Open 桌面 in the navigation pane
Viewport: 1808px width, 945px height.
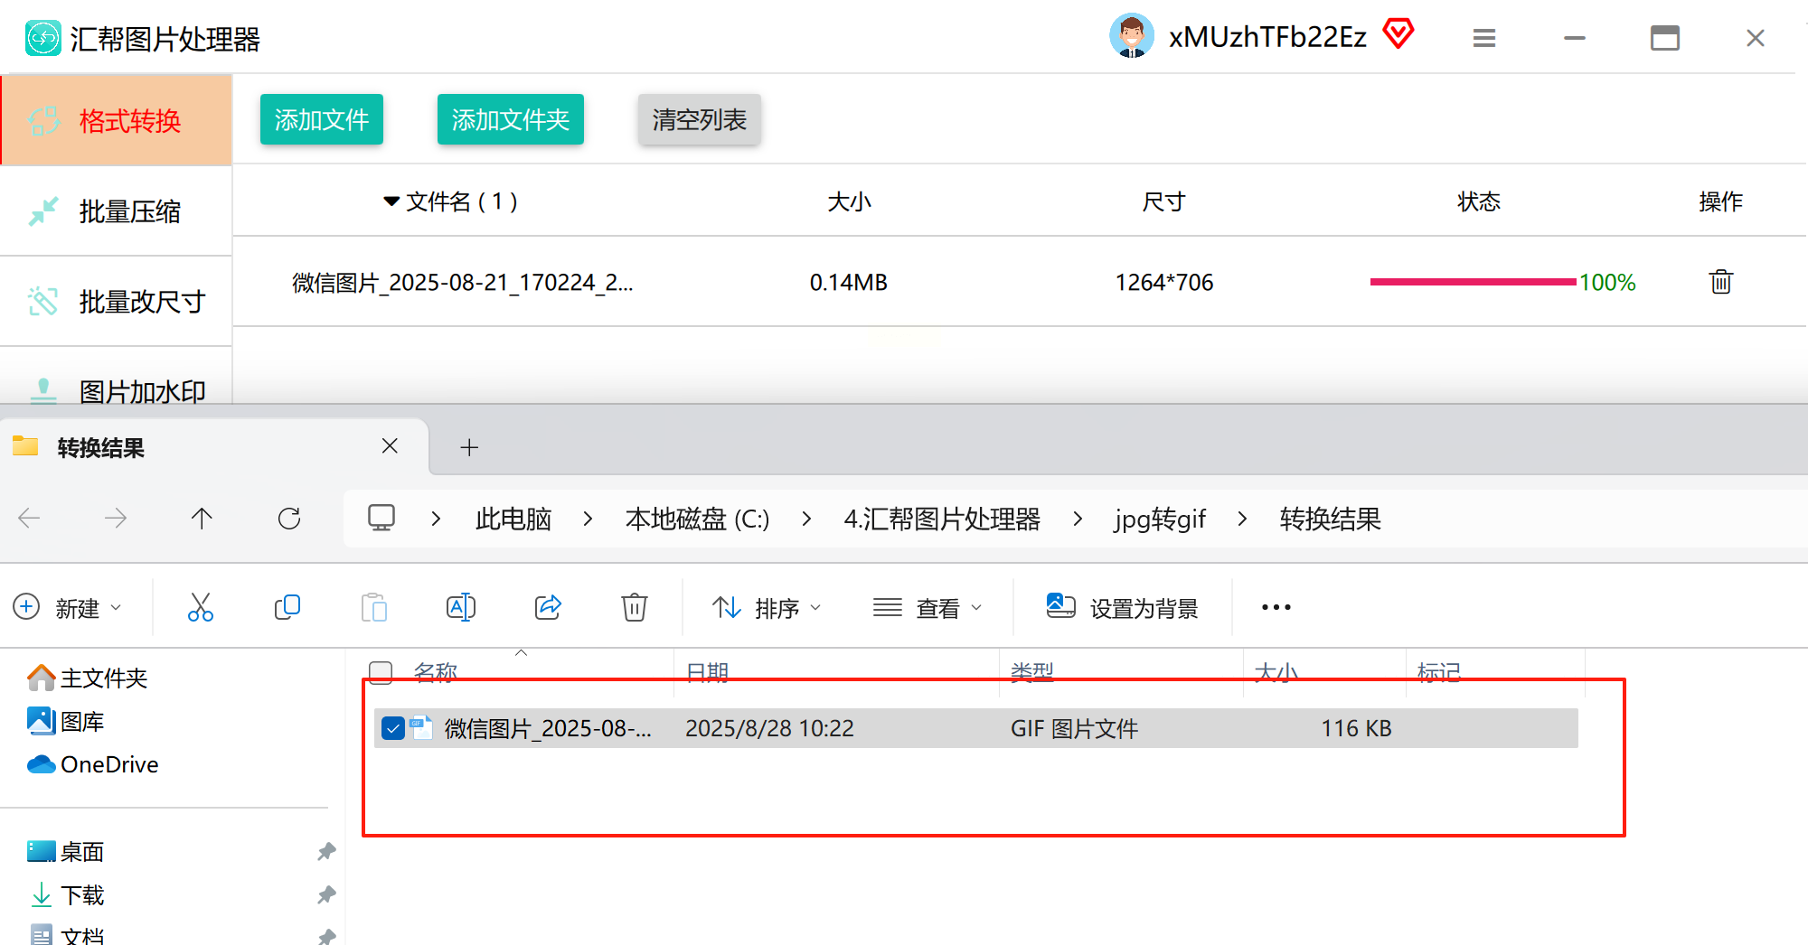66,852
